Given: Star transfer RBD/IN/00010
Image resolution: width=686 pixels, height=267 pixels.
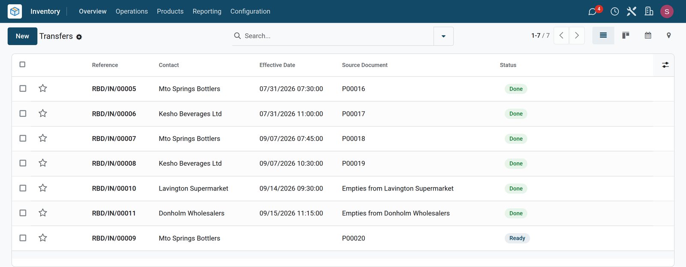Looking at the screenshot, I should point(43,188).
